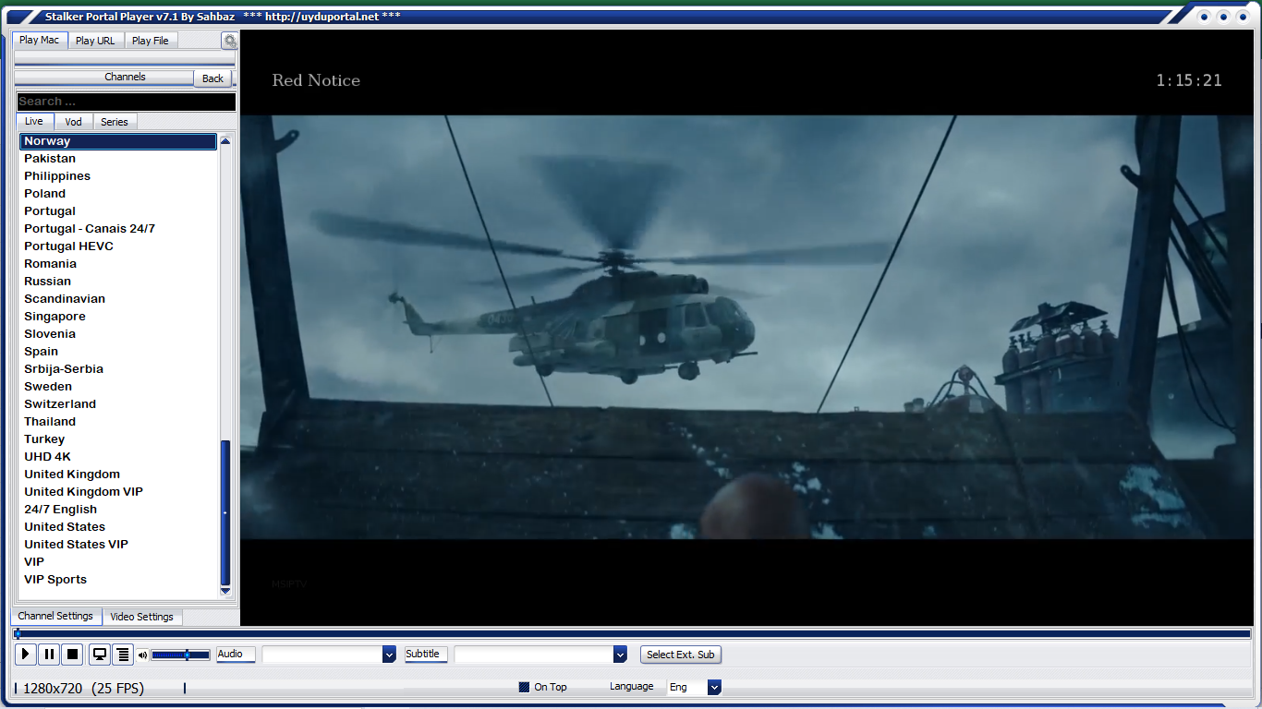Select Romania in the channel list
The image size is (1262, 709).
118,264
